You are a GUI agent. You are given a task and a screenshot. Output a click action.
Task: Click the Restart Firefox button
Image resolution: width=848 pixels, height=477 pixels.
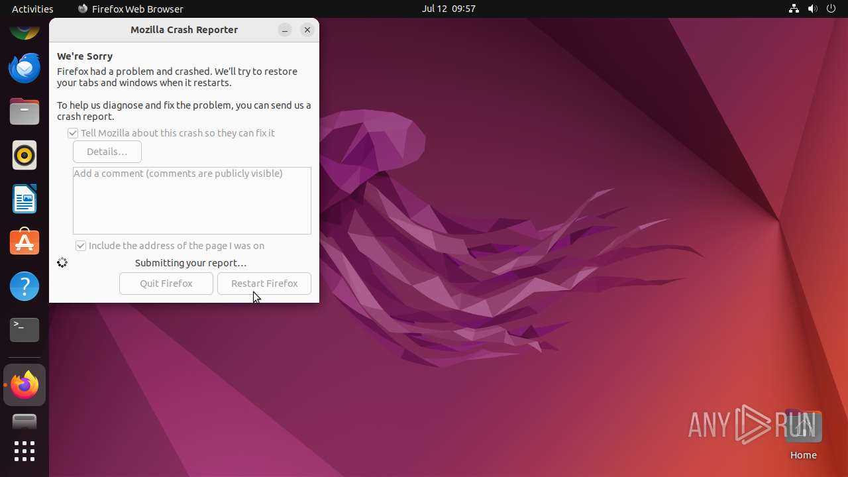[264, 284]
